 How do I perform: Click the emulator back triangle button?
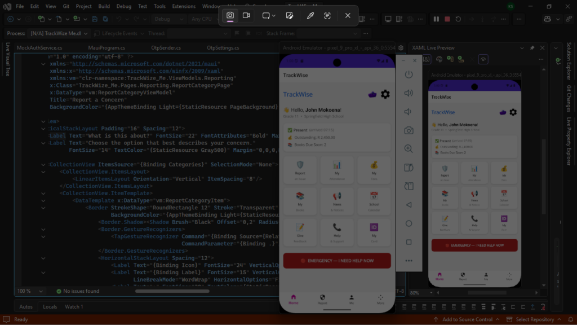click(409, 205)
